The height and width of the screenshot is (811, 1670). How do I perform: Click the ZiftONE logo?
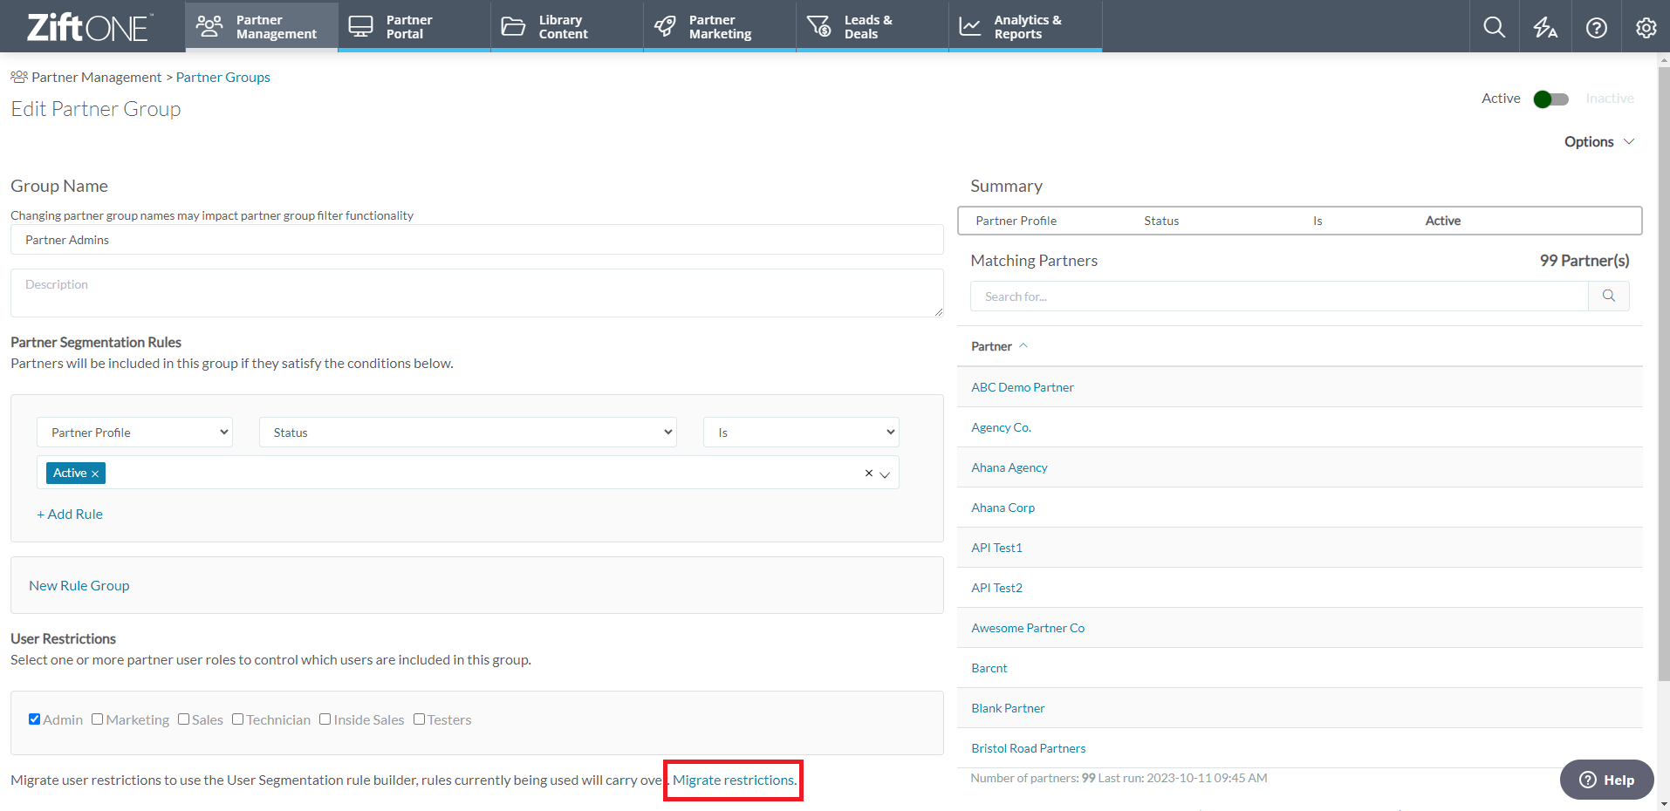coord(90,27)
